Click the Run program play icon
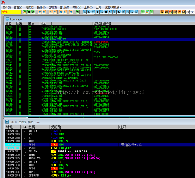This screenshot has width=195, height=178. [40, 12]
